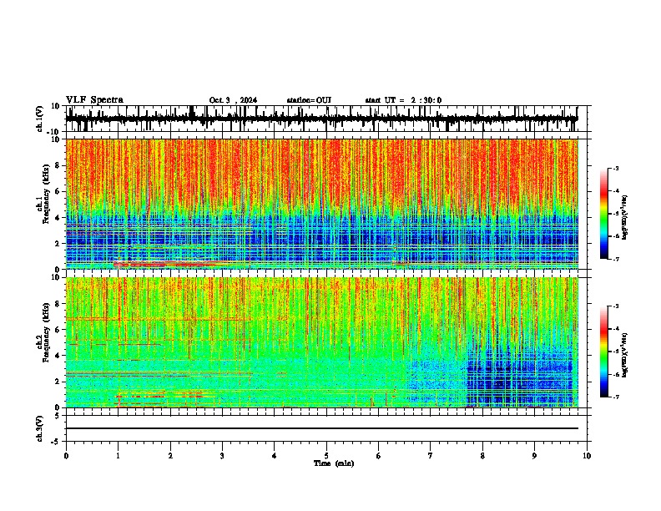This screenshot has height=511, width=661.
Task: Click the ch.1 spectrogram color scale bar
Action: [x=604, y=214]
